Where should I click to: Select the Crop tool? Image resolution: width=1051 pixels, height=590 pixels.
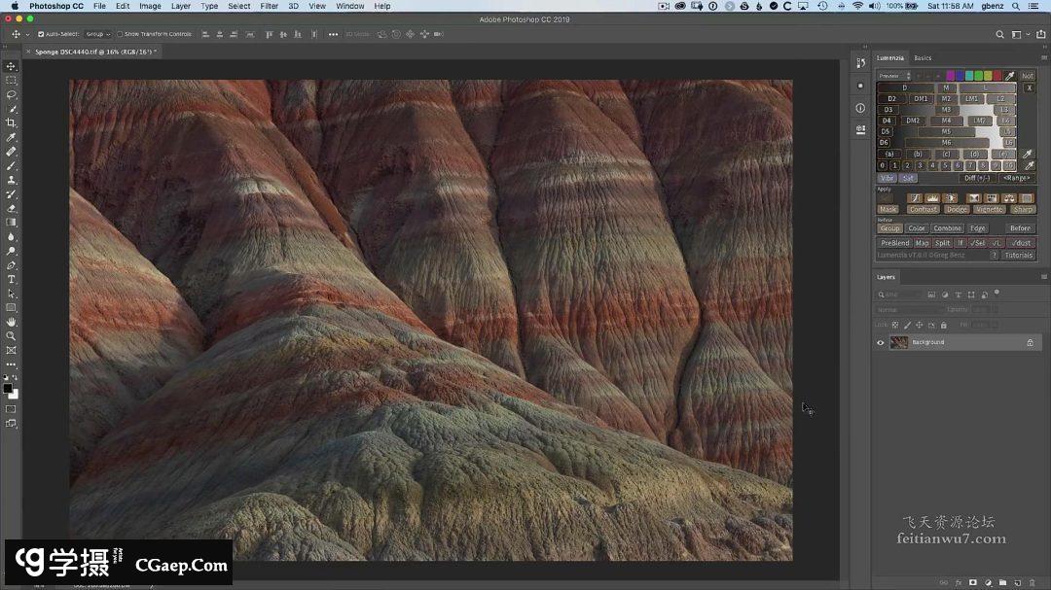(x=12, y=123)
